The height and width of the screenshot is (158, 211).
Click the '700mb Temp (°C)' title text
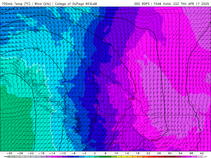point(16,4)
